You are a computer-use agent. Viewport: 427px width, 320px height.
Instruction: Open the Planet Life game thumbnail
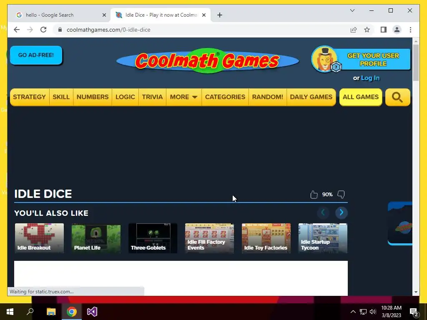pyautogui.click(x=96, y=238)
